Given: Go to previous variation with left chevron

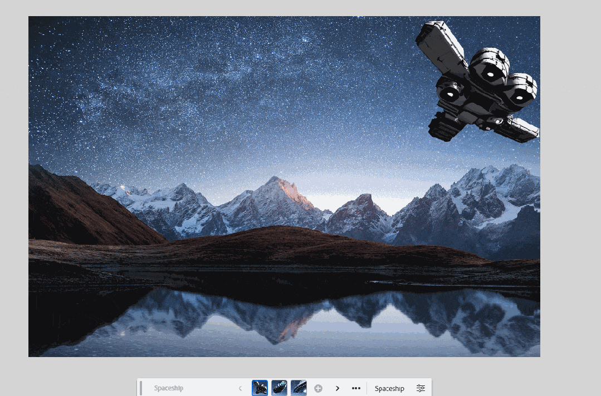Looking at the screenshot, I should tap(240, 388).
